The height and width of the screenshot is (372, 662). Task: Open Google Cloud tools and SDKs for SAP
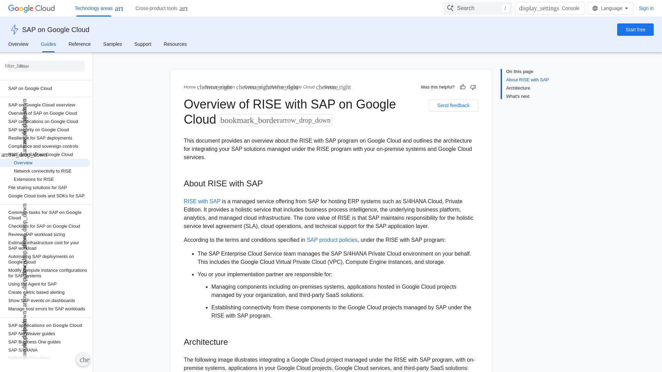tap(46, 196)
